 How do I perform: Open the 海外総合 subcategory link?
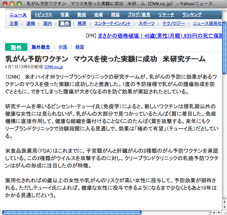click(41, 47)
